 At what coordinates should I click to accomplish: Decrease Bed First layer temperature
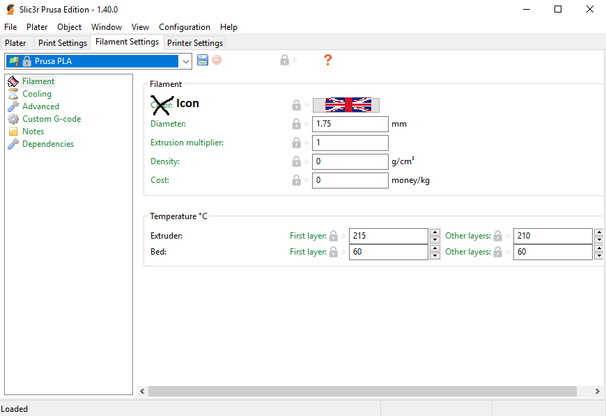click(x=435, y=255)
